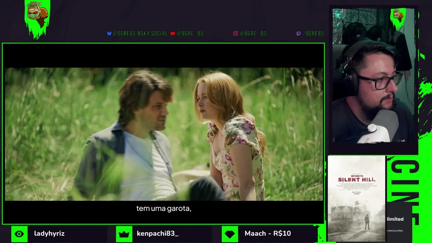Viewport: 432px width, 243px height.
Task: Open the @OGRE_85 YouTube handle
Action: click(x=190, y=33)
